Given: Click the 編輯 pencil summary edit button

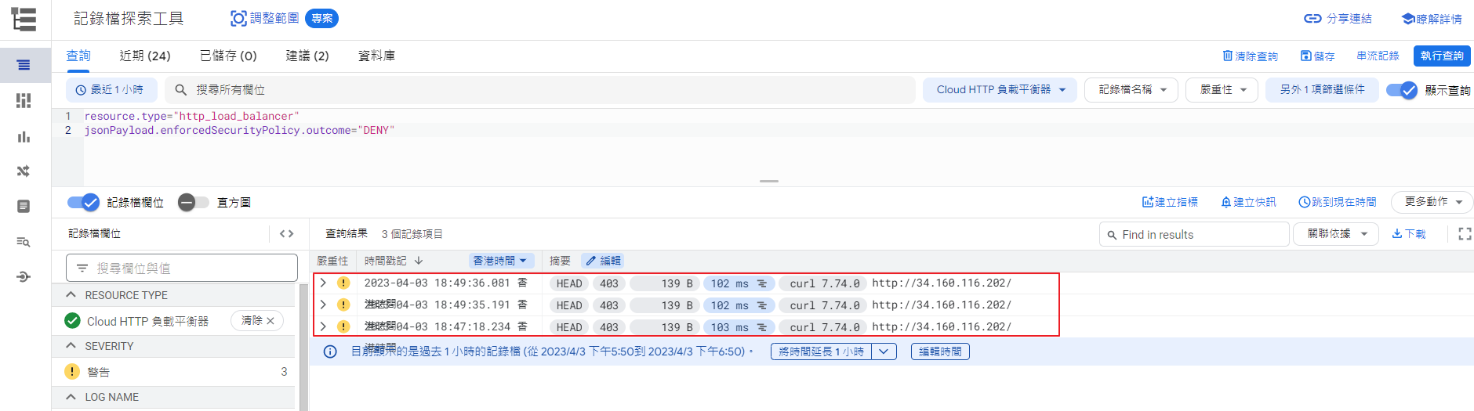Looking at the screenshot, I should (603, 261).
